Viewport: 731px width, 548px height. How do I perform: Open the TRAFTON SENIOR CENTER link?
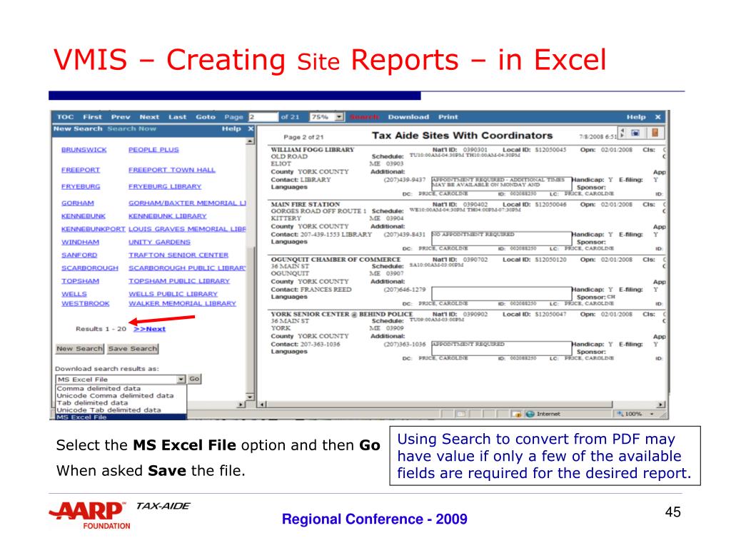click(x=178, y=255)
